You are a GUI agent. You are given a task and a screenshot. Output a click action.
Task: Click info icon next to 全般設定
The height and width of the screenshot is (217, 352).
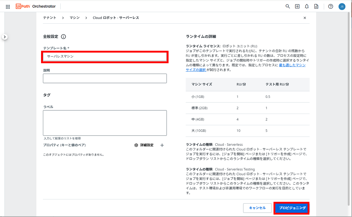coord(64,36)
